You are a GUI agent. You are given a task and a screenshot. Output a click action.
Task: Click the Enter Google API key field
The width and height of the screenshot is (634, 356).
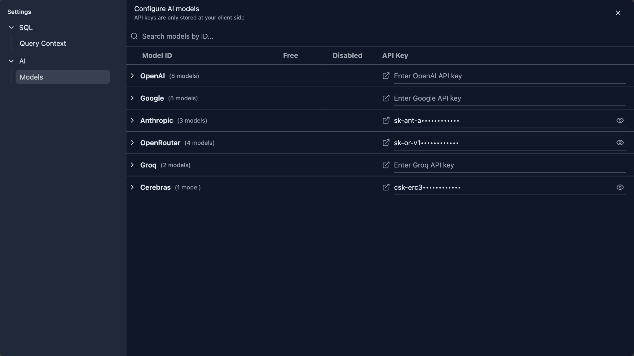click(508, 98)
